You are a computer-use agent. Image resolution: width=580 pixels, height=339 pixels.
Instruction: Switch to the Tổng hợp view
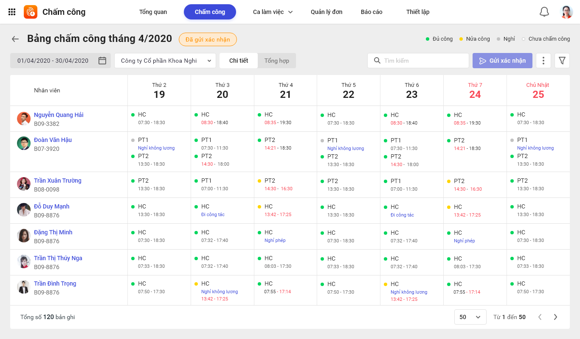tap(277, 61)
